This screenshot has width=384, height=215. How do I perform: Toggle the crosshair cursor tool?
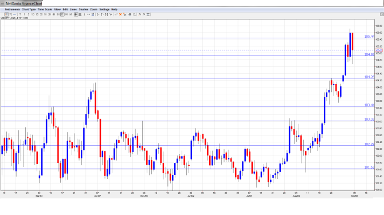pos(76,14)
